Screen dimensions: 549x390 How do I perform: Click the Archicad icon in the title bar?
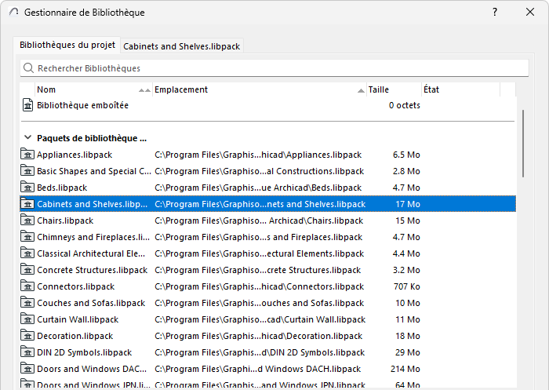click(x=13, y=12)
